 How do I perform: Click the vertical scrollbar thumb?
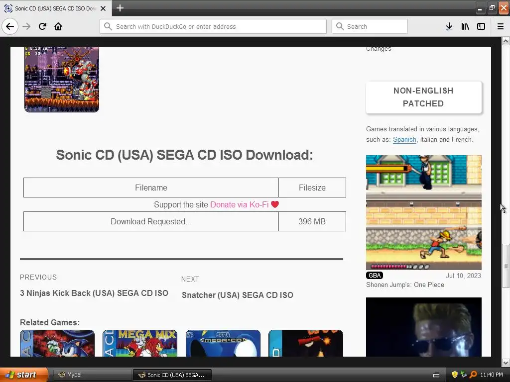click(x=506, y=266)
